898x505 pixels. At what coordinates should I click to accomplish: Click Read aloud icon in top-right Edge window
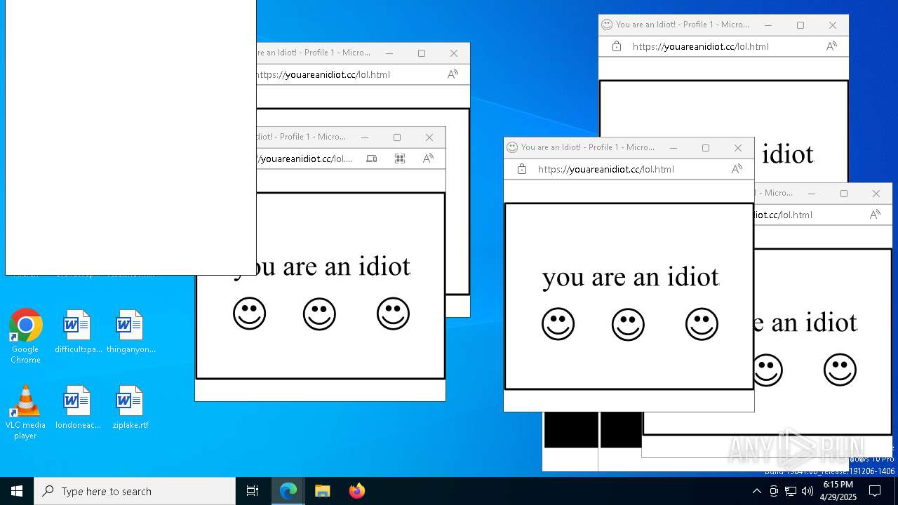[x=831, y=46]
